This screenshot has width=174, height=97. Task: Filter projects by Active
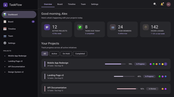click(x=54, y=54)
